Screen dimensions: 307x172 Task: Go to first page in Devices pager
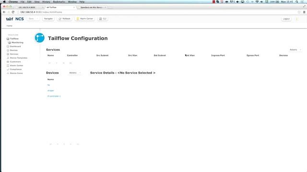coord(51,144)
